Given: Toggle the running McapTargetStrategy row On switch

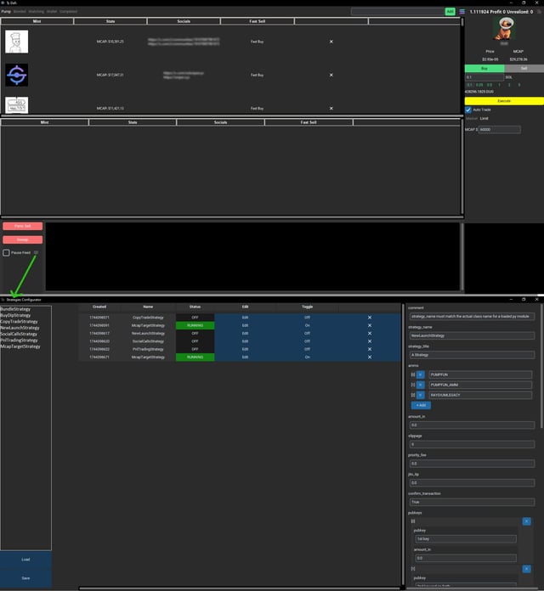Looking at the screenshot, I should (x=307, y=325).
